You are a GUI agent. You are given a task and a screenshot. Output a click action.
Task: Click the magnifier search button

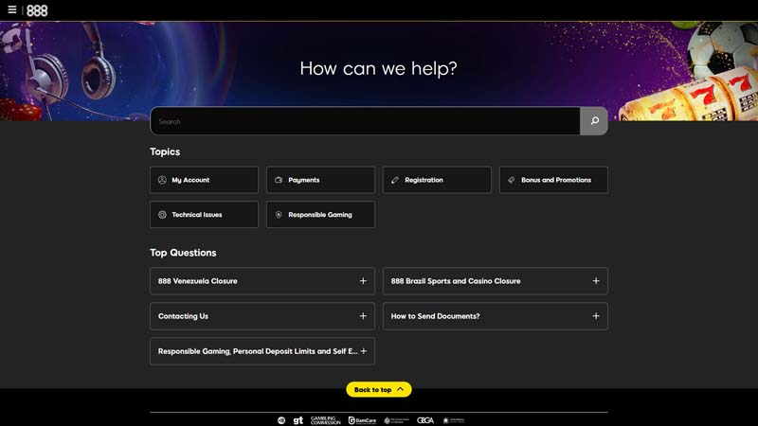594,121
